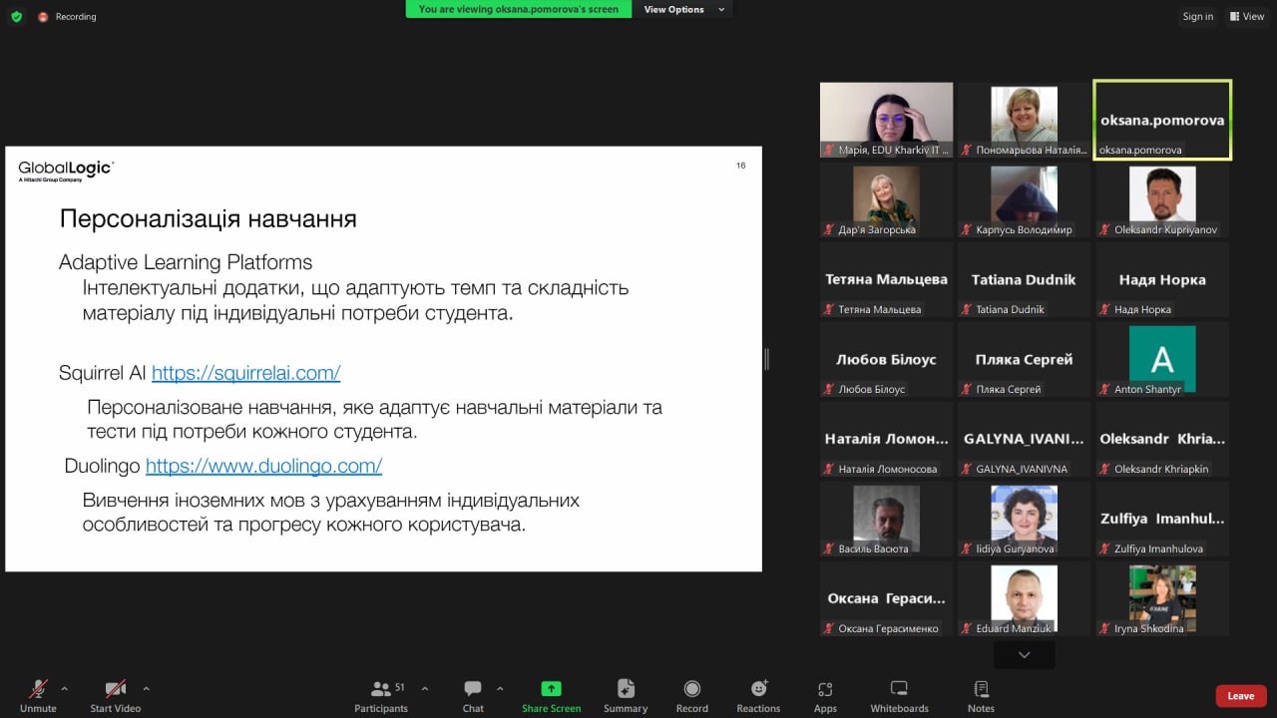Image resolution: width=1277 pixels, height=718 pixels.
Task: Select Iryna Shkodina participant tile
Action: pyautogui.click(x=1162, y=598)
